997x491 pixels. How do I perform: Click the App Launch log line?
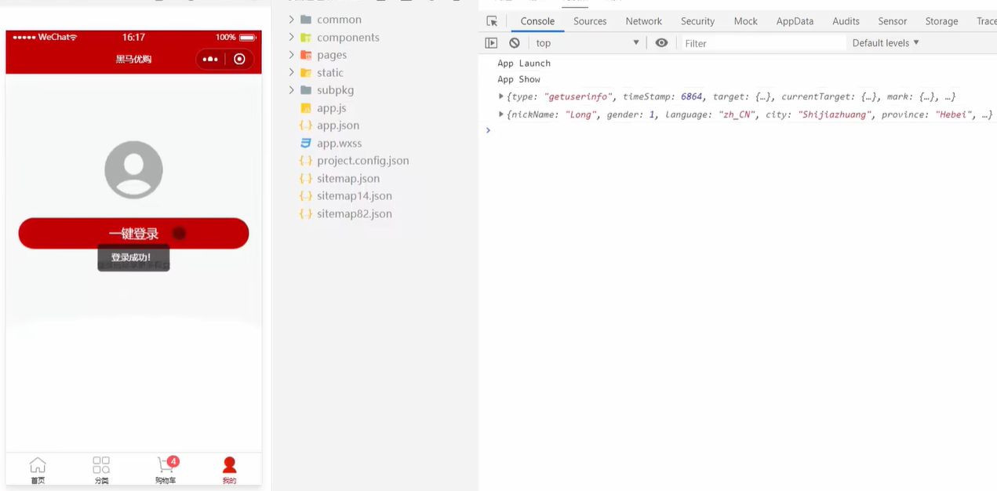point(524,63)
